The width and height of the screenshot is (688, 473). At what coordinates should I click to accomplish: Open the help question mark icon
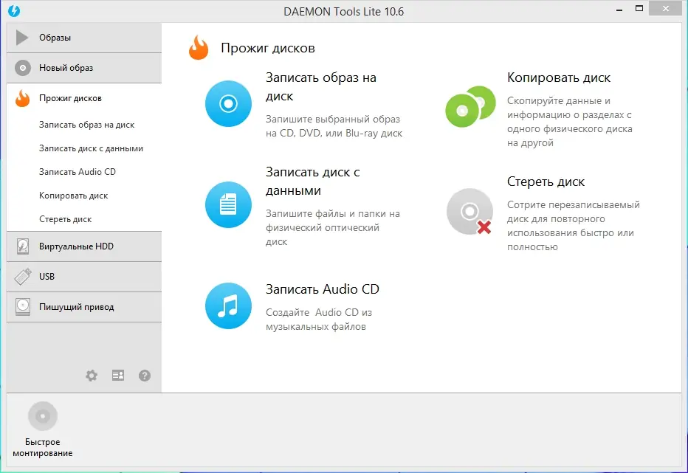pyautogui.click(x=145, y=376)
